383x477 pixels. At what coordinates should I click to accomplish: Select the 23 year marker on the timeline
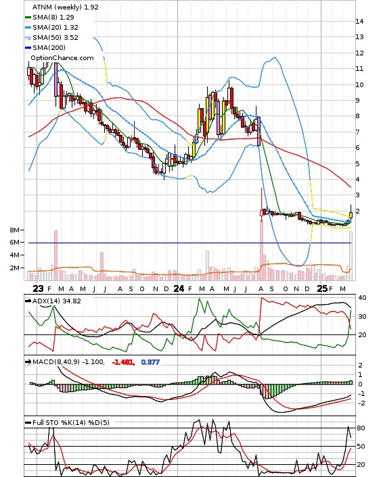(38, 288)
